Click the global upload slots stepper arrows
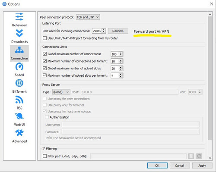 [121, 69]
